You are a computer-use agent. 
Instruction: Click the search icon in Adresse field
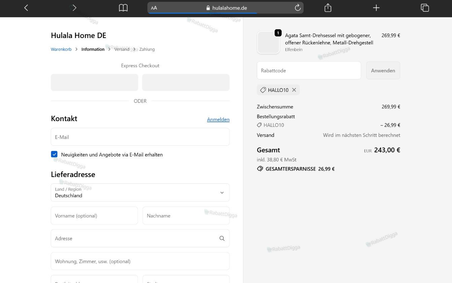[x=222, y=238]
